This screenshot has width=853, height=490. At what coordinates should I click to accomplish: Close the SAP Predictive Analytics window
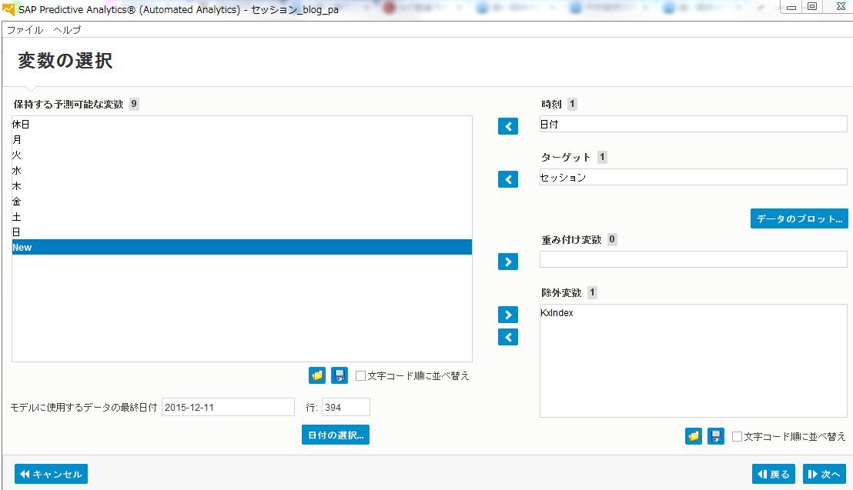(x=841, y=7)
